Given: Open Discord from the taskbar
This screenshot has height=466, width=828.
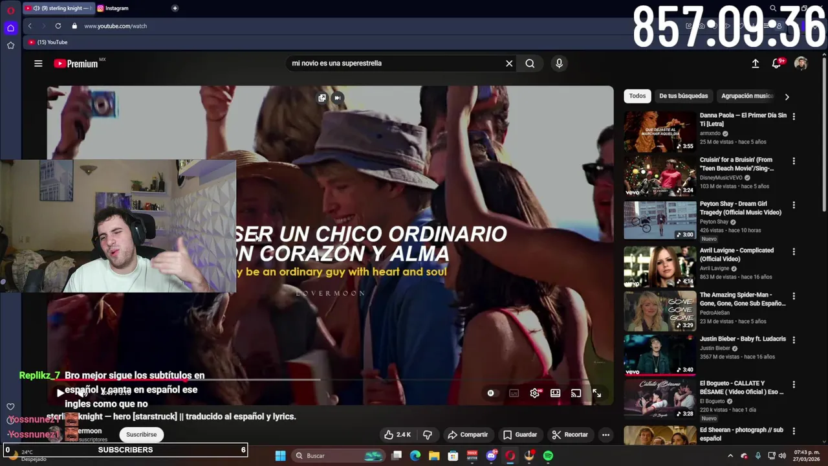Looking at the screenshot, I should 491,456.
